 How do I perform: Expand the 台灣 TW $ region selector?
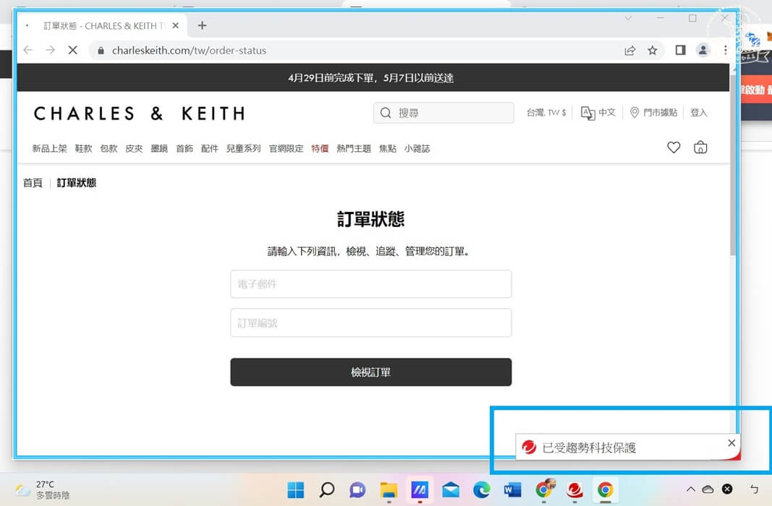546,113
